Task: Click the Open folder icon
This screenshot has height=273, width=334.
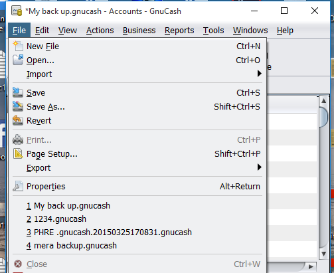Action: point(18,60)
